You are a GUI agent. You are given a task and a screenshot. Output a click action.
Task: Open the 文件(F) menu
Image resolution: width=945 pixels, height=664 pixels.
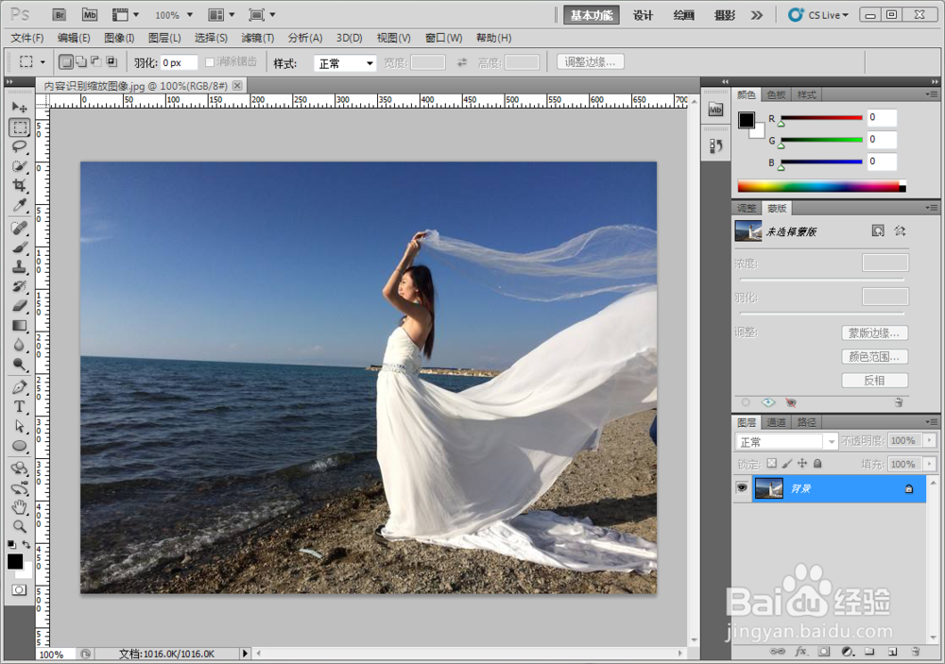(x=27, y=38)
